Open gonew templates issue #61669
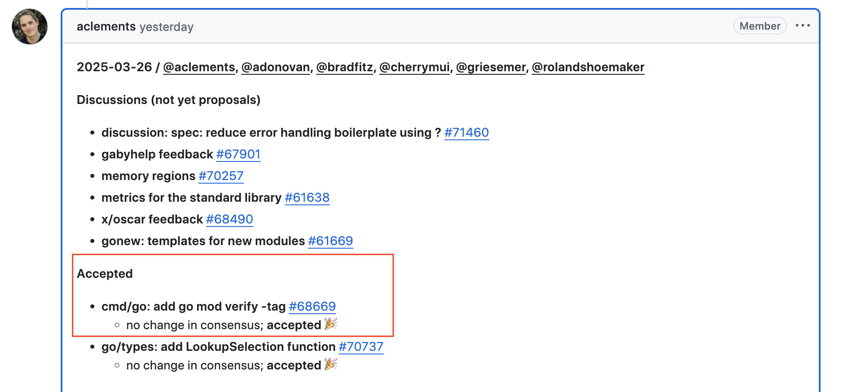The height and width of the screenshot is (392, 860). [x=330, y=241]
